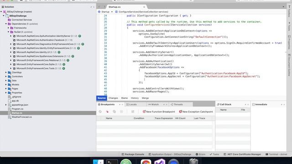Expand the Pages folder
This screenshot has height=164, width=292.
point(6,89)
